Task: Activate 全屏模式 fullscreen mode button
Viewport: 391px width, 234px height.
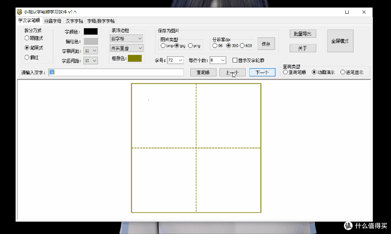Action: coord(340,41)
